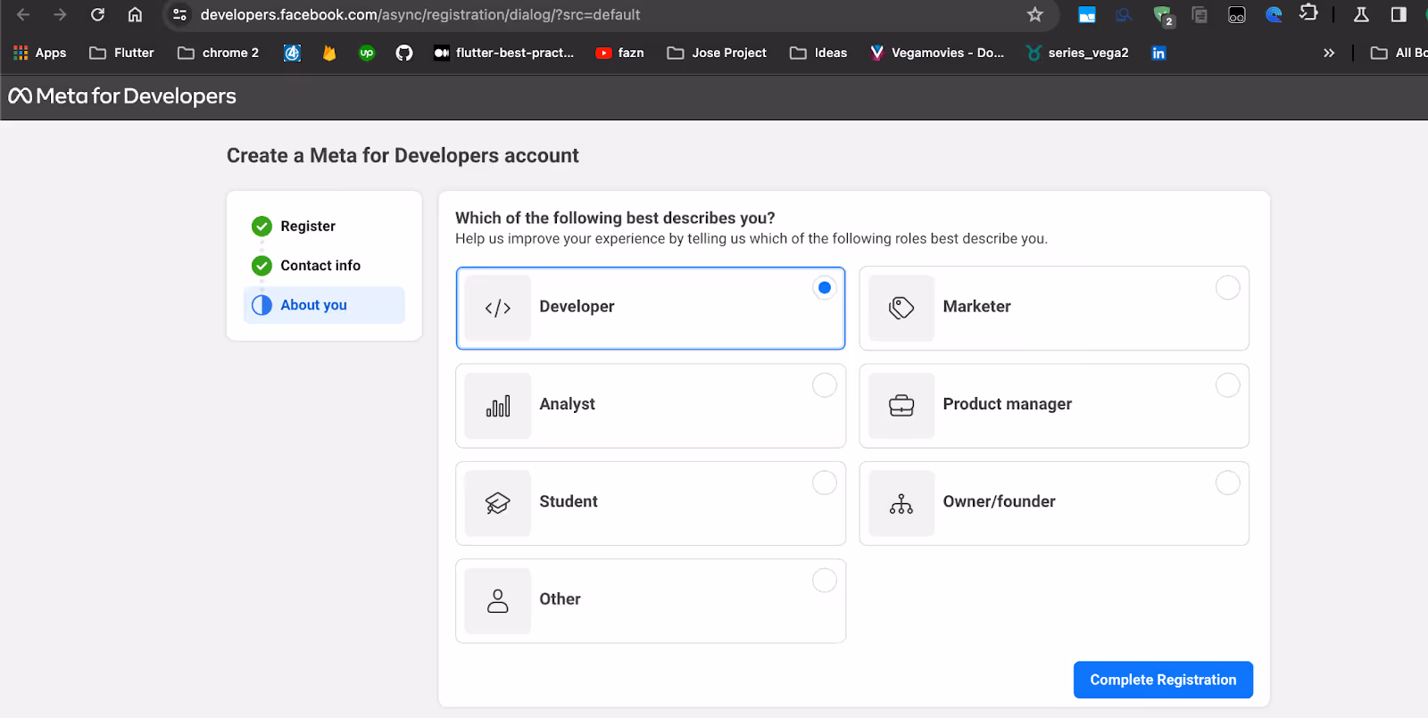The image size is (1428, 718).
Task: Open the Flutter bookmarks folder
Action: point(122,53)
